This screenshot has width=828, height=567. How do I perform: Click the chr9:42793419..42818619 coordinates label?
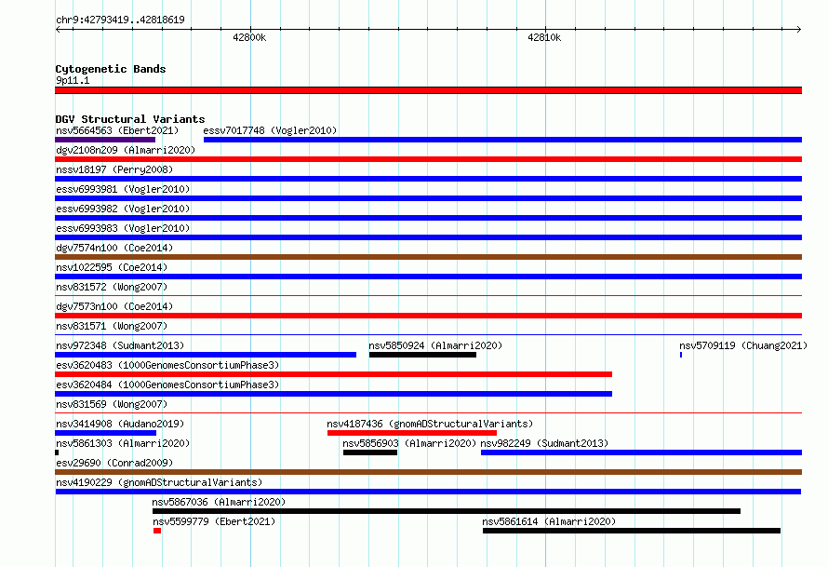point(120,20)
